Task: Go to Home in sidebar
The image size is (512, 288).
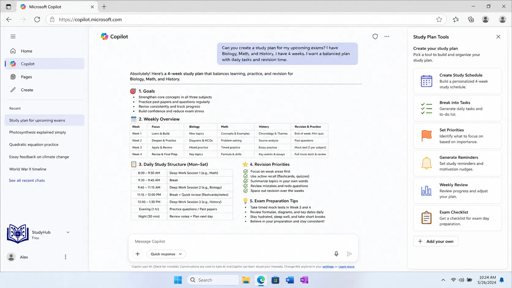Action: point(44,51)
